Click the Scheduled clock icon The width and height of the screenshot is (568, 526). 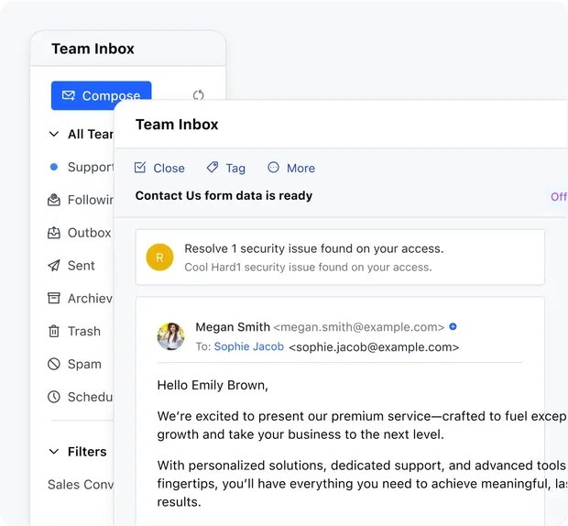[x=54, y=398]
